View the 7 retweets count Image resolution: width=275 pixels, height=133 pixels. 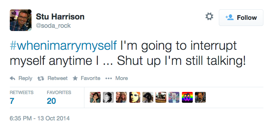coord(12,101)
